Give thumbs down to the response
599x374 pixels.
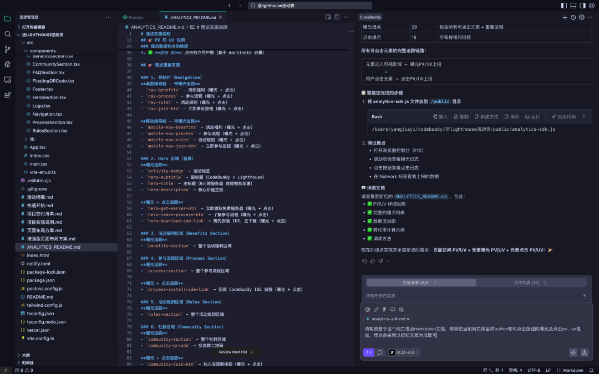tap(380, 261)
